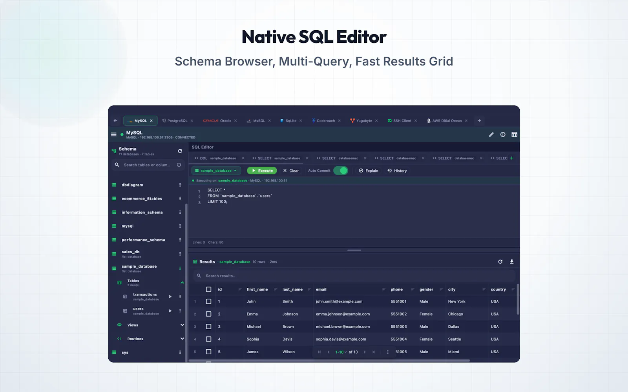628x392 pixels.
Task: Open pagination more options menu
Action: click(x=388, y=352)
